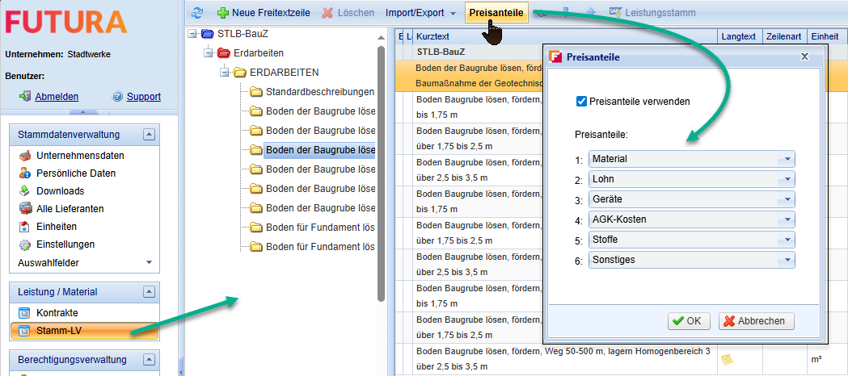Viewport: 848px width, 376px height.
Task: Click the tree panel vertical scrollbar
Action: point(382,169)
